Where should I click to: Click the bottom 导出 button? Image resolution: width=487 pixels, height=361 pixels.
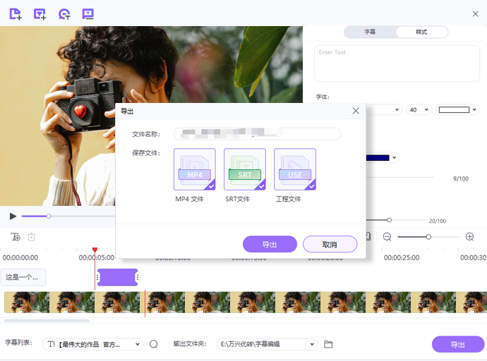[x=458, y=344]
